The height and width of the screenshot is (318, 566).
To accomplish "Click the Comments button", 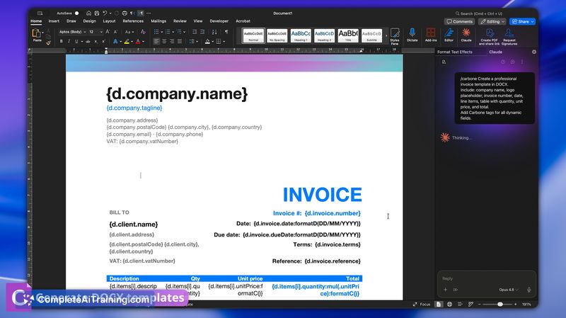I will [459, 22].
